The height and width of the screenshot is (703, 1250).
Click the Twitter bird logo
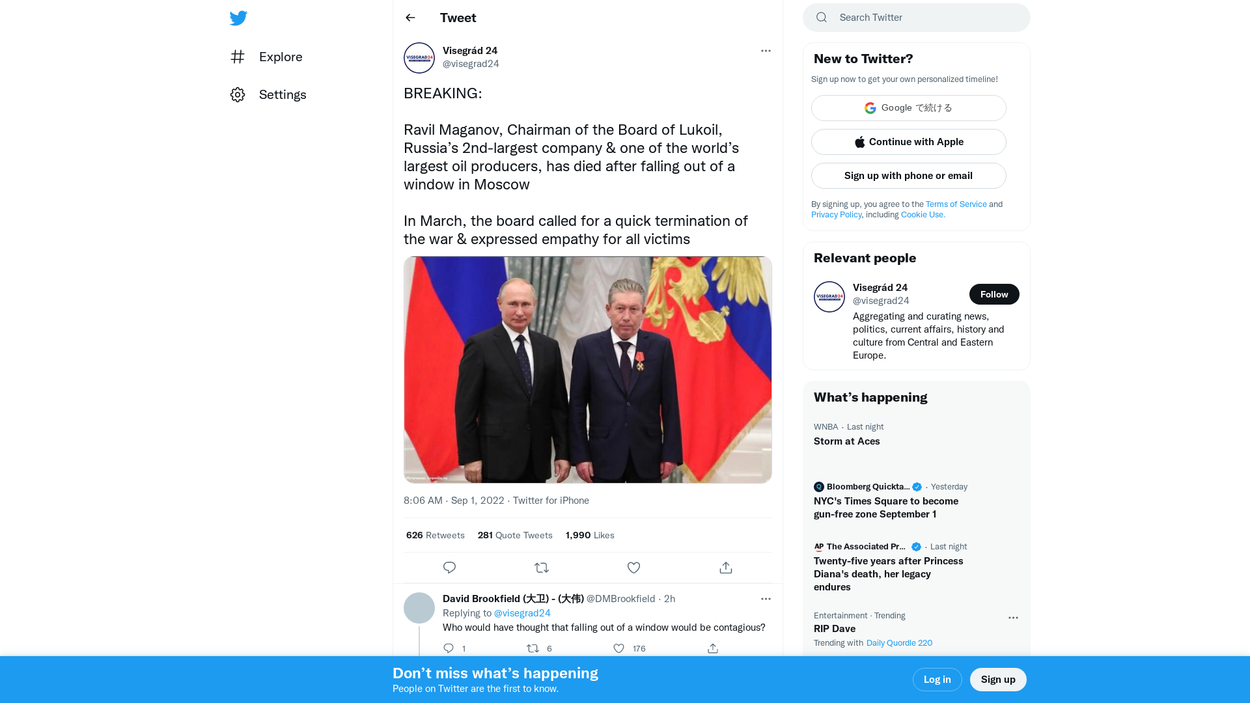pos(238,18)
